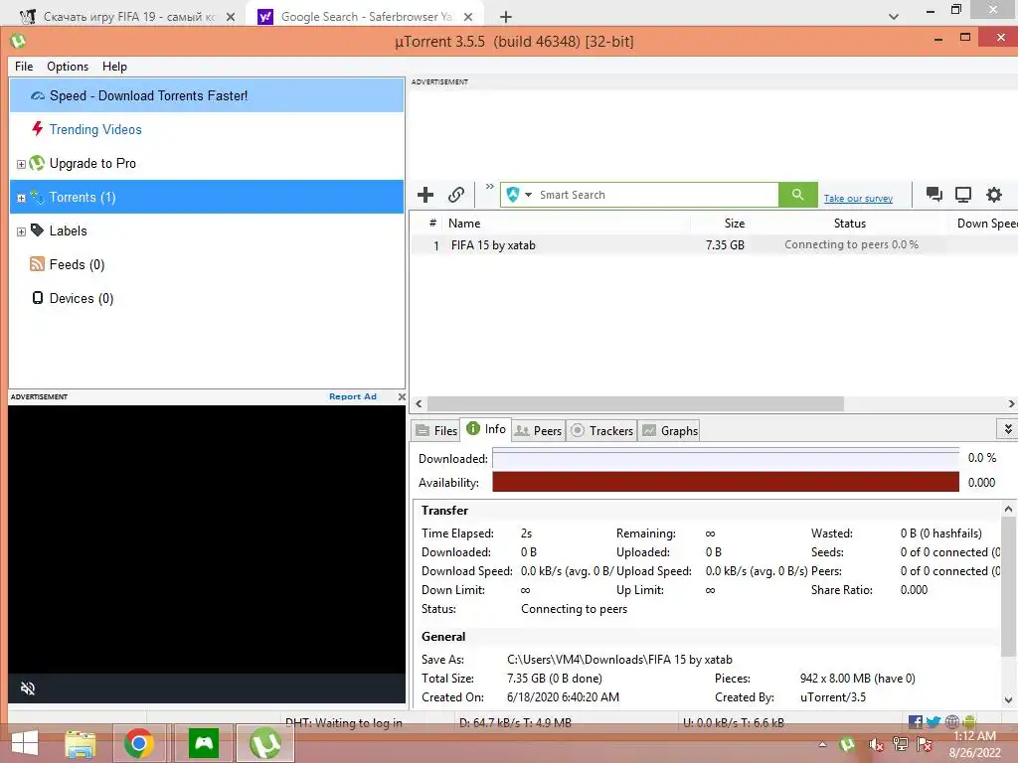Click the Add Torrent plus icon
This screenshot has width=1018, height=763.
pyautogui.click(x=425, y=195)
